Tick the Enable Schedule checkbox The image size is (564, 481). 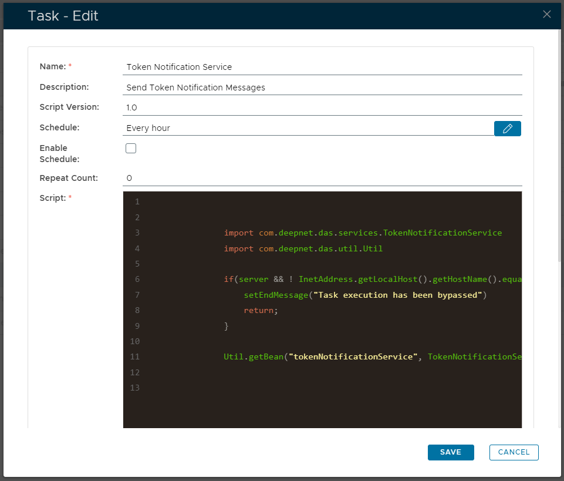131,149
